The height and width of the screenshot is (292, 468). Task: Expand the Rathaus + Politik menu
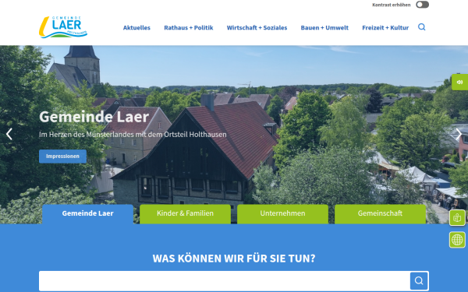point(189,28)
